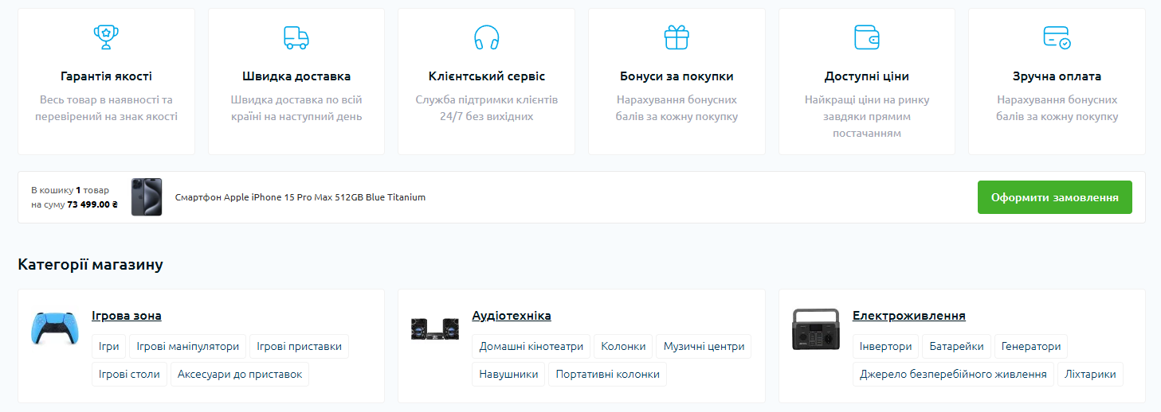Click the Зручна оплата heading
Image resolution: width=1161 pixels, height=412 pixels.
click(x=1057, y=76)
